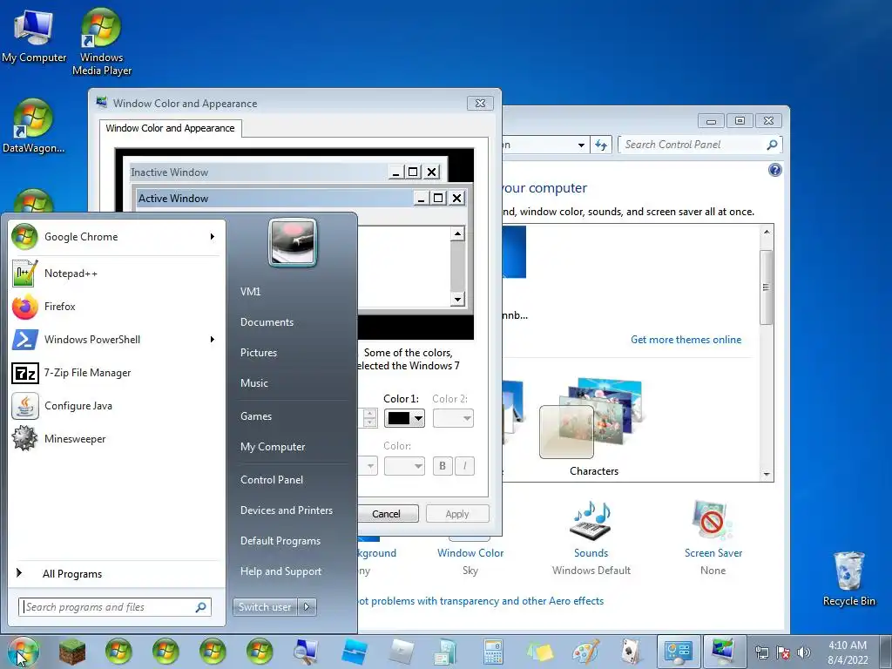892x669 pixels.
Task: Open the Color 1 dropdown
Action: coord(404,418)
